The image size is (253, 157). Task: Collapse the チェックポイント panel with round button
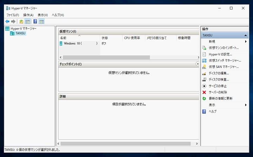tap(197, 64)
